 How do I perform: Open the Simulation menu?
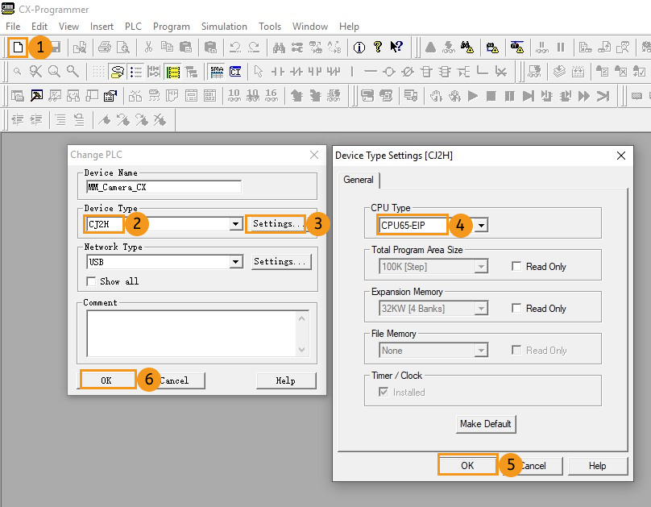[224, 26]
